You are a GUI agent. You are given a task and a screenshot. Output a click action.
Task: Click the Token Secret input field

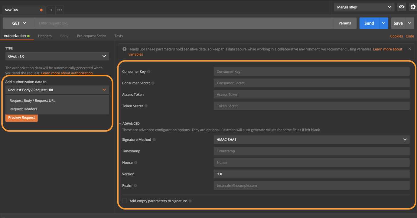(311, 106)
